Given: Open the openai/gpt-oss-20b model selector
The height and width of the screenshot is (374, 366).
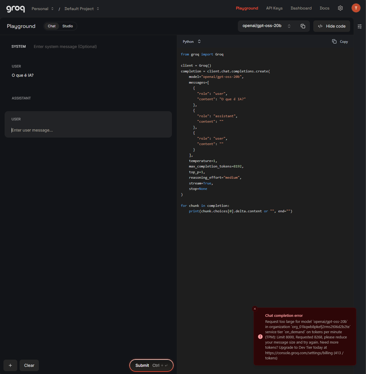Looking at the screenshot, I should [266, 26].
